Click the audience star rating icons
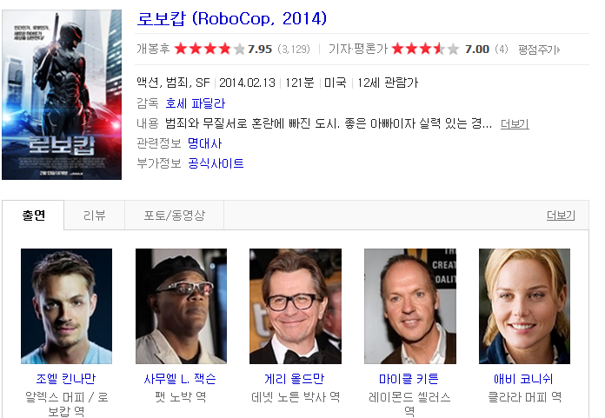 click(209, 49)
